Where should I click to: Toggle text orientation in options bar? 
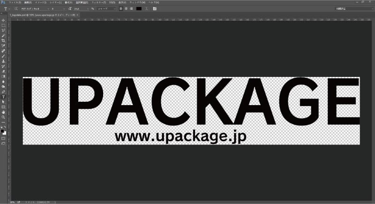(16, 8)
